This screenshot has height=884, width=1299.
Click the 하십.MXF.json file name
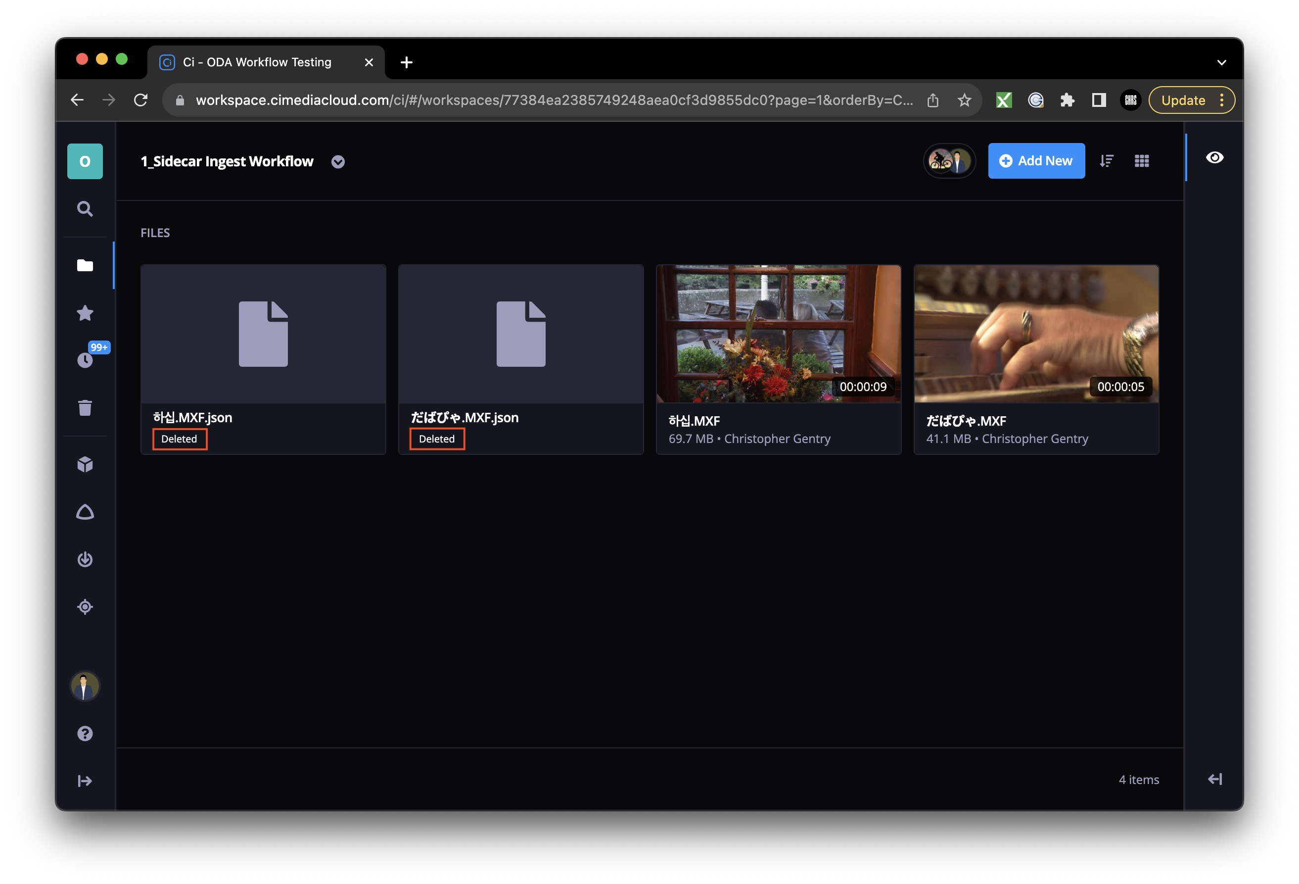pos(192,418)
